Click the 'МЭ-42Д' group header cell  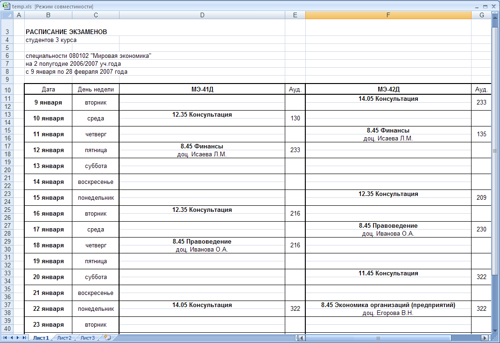[x=388, y=89]
